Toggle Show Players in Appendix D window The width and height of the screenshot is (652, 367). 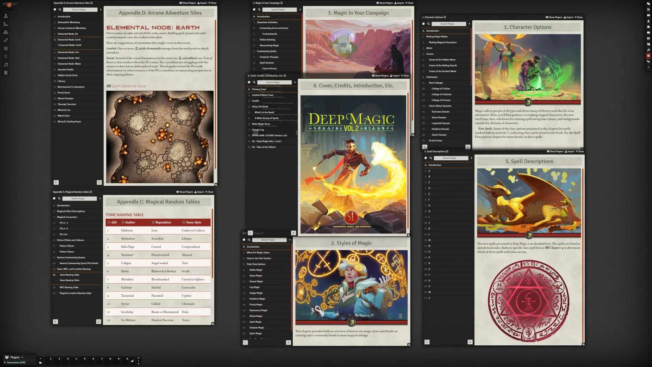187,3
